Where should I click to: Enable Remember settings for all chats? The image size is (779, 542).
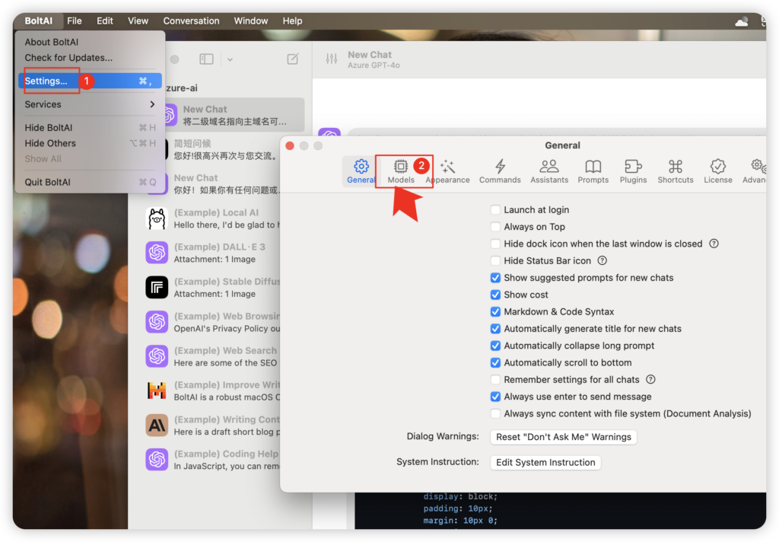pos(495,379)
